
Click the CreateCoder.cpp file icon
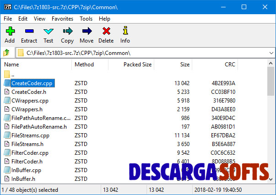coord(7,83)
